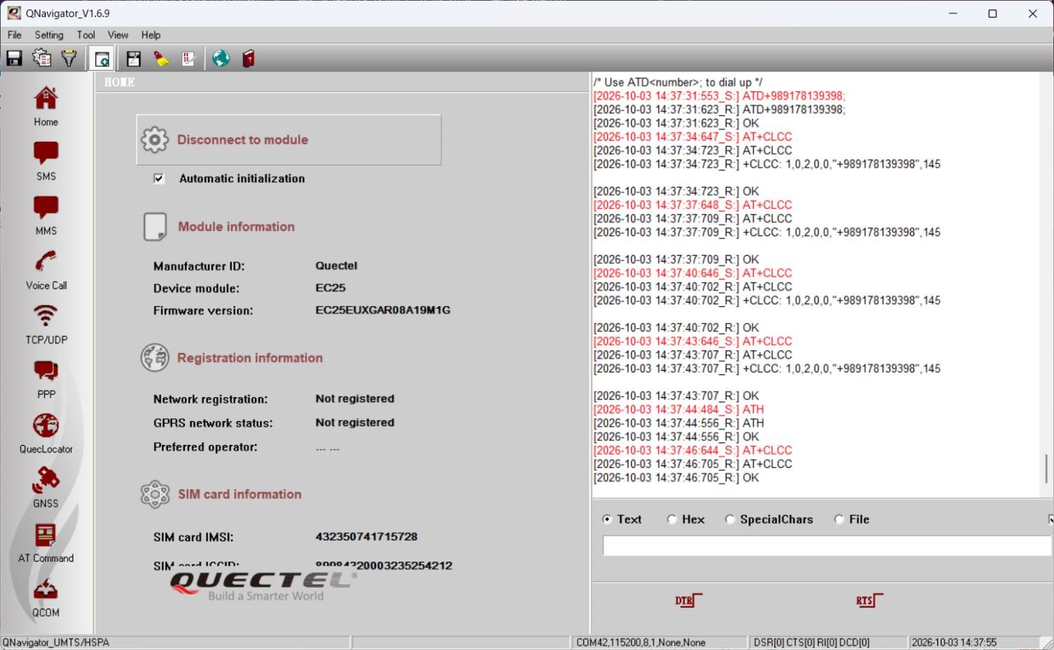Open the MMS sidebar section
The height and width of the screenshot is (650, 1054).
pyautogui.click(x=46, y=215)
